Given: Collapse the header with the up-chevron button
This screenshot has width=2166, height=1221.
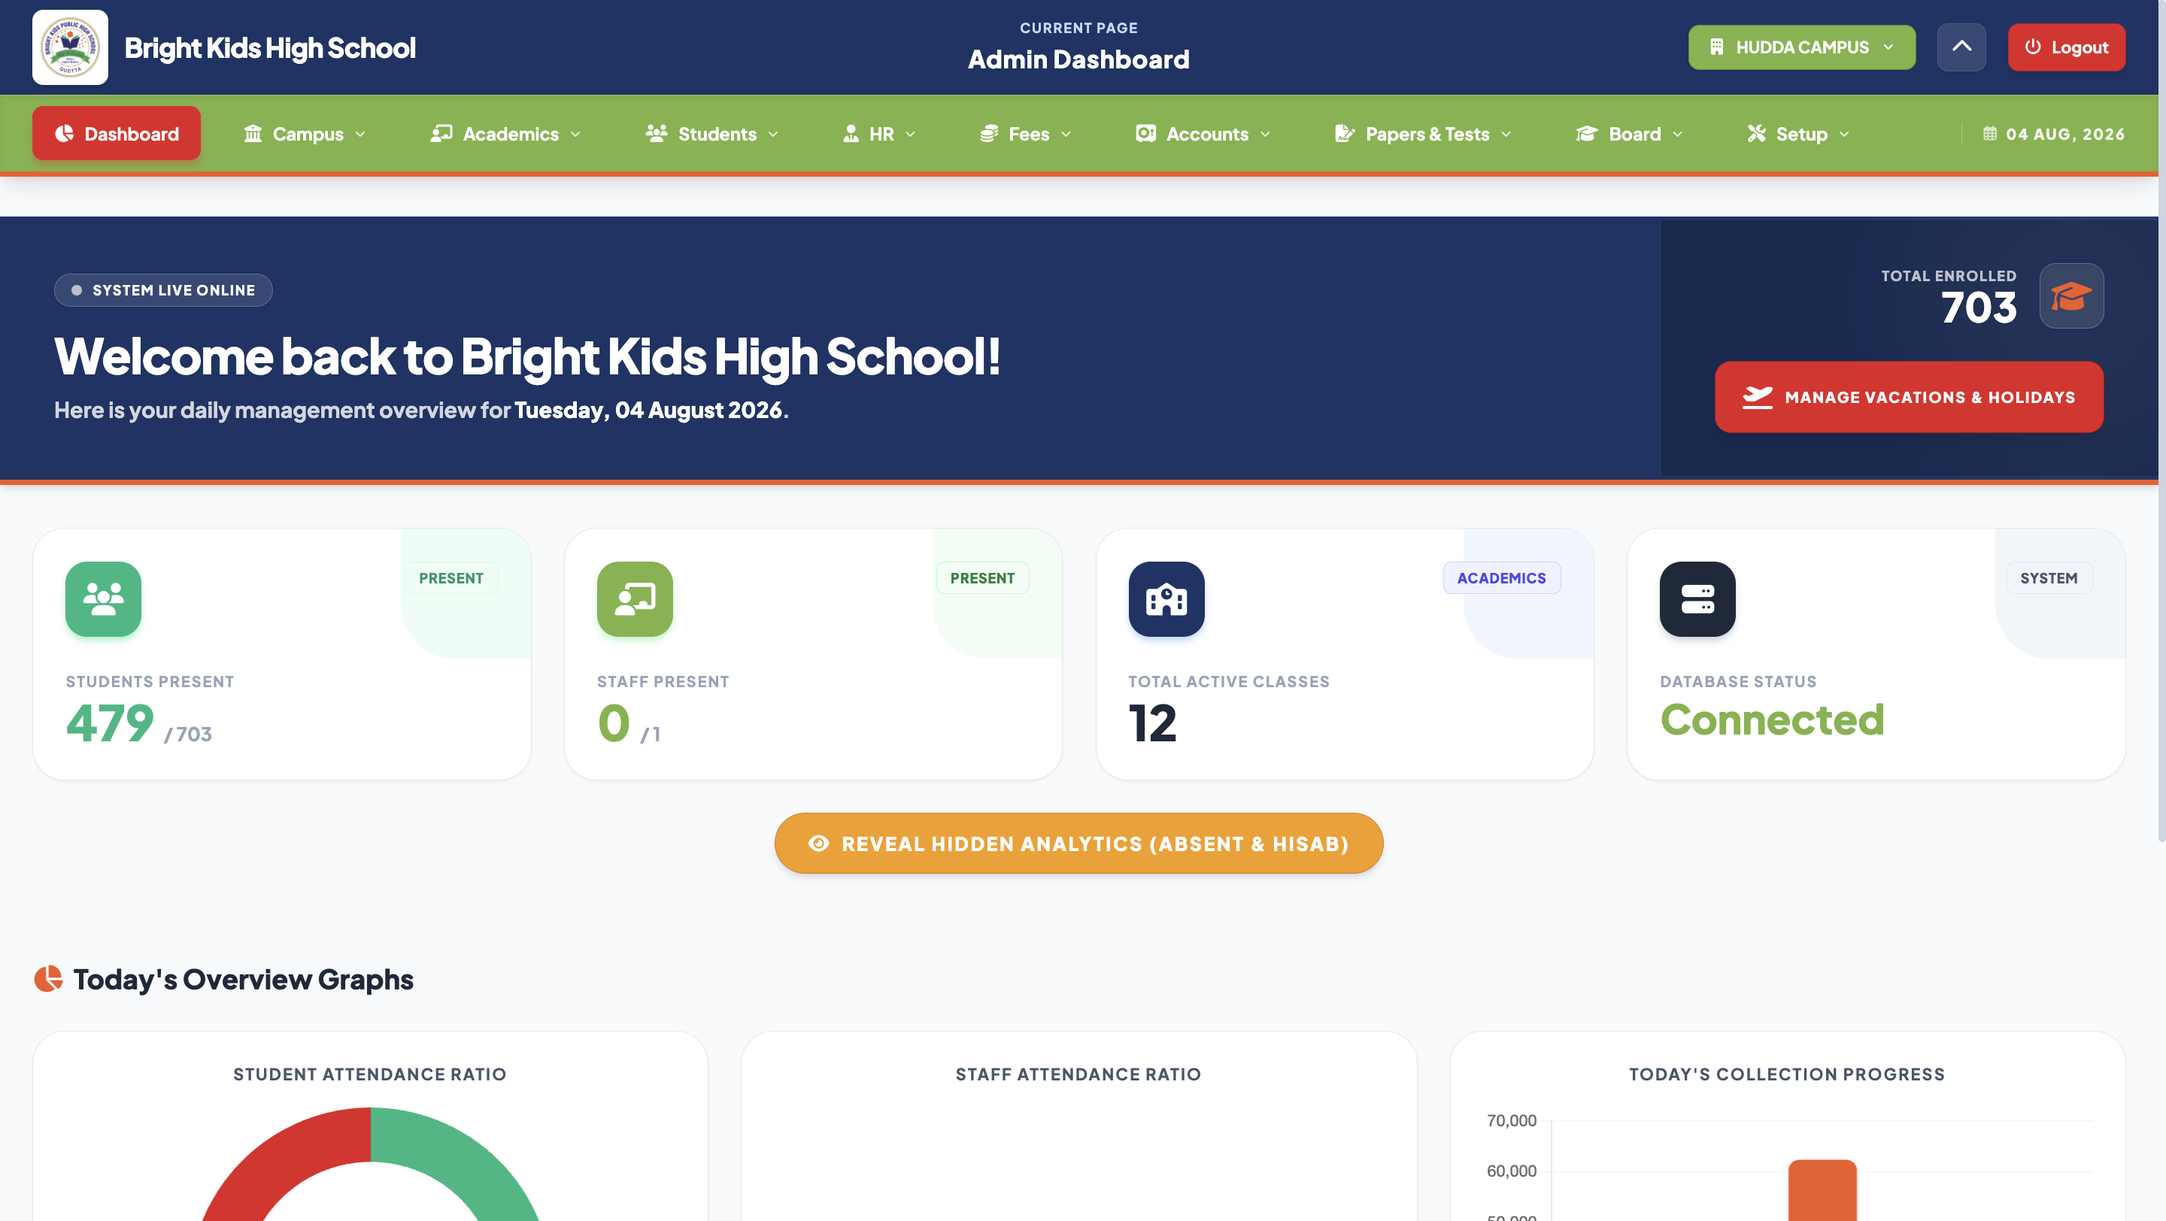Looking at the screenshot, I should click(x=1961, y=47).
